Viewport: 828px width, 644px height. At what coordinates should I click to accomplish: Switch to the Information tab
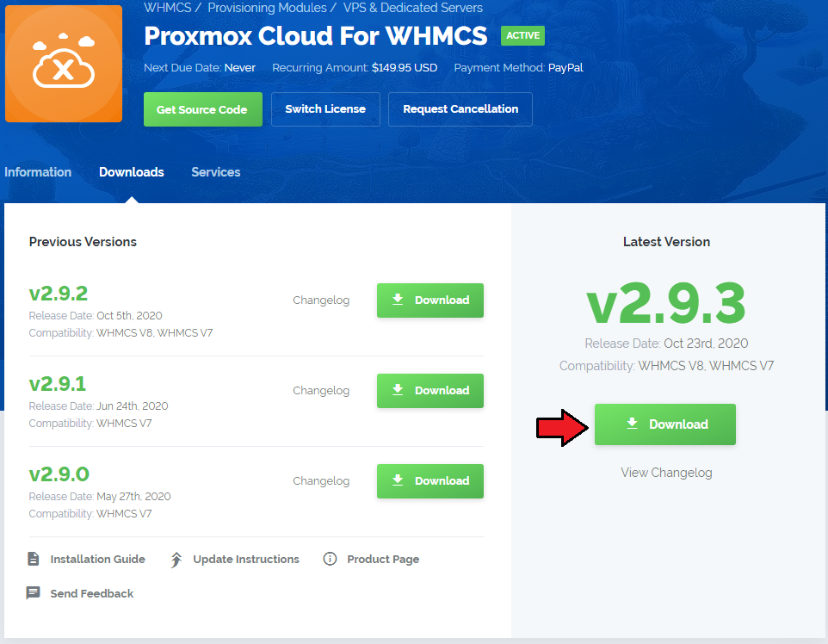tap(38, 172)
